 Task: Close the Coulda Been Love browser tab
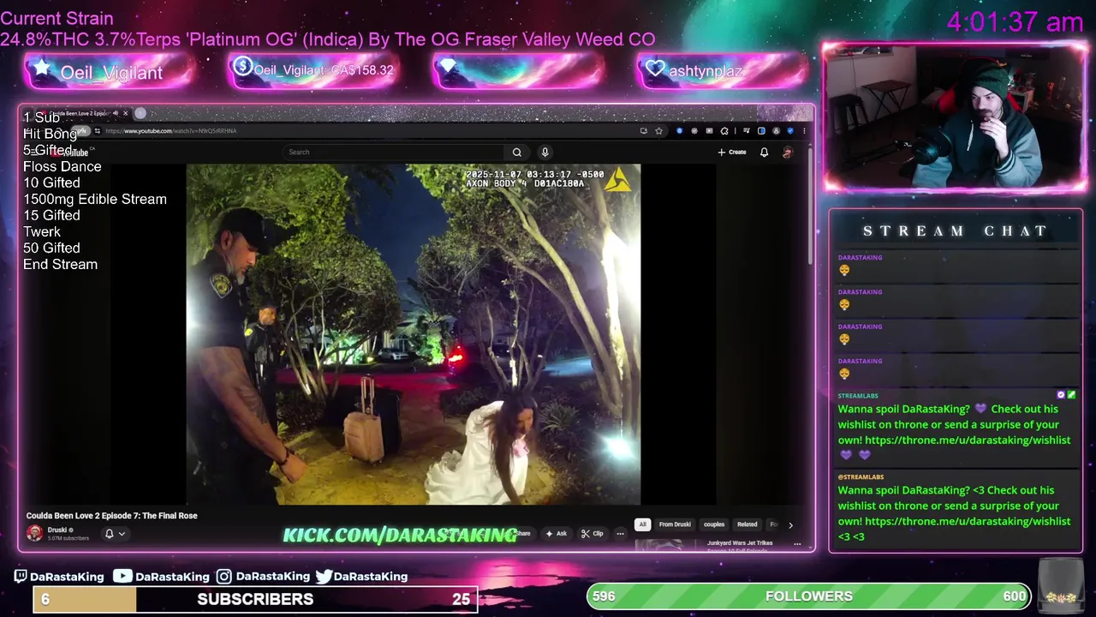click(x=125, y=113)
